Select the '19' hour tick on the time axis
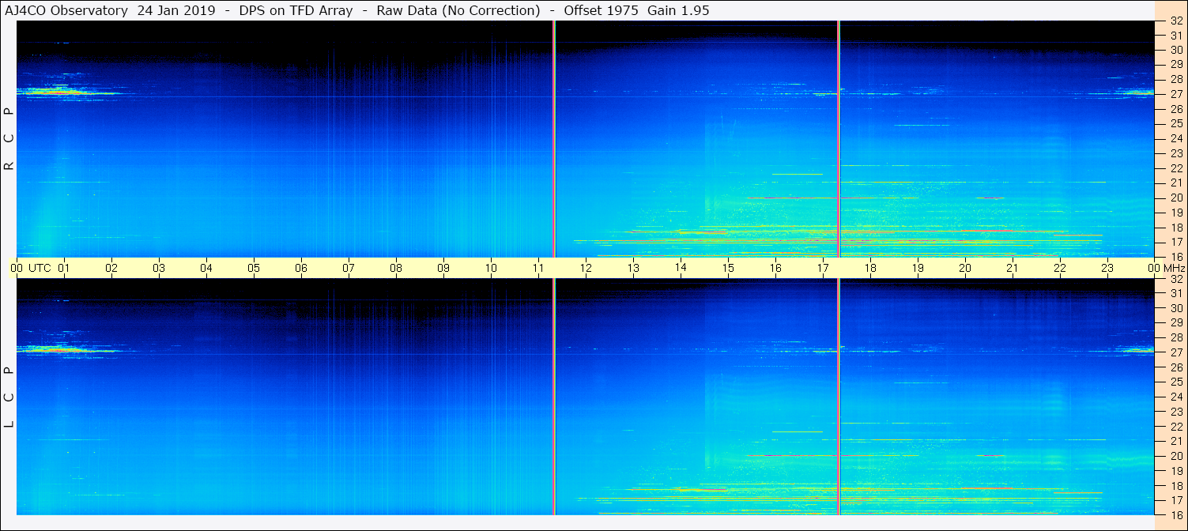The image size is (1188, 531). click(x=918, y=268)
